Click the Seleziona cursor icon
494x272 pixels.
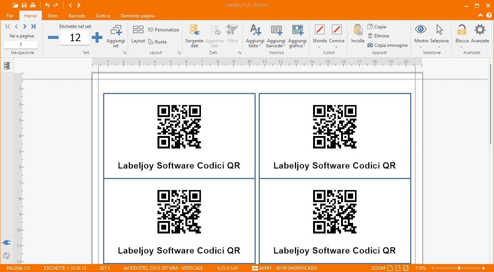click(x=439, y=29)
